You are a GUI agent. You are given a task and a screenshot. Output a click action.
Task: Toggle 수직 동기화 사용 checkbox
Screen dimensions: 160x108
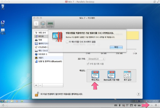point(88,64)
